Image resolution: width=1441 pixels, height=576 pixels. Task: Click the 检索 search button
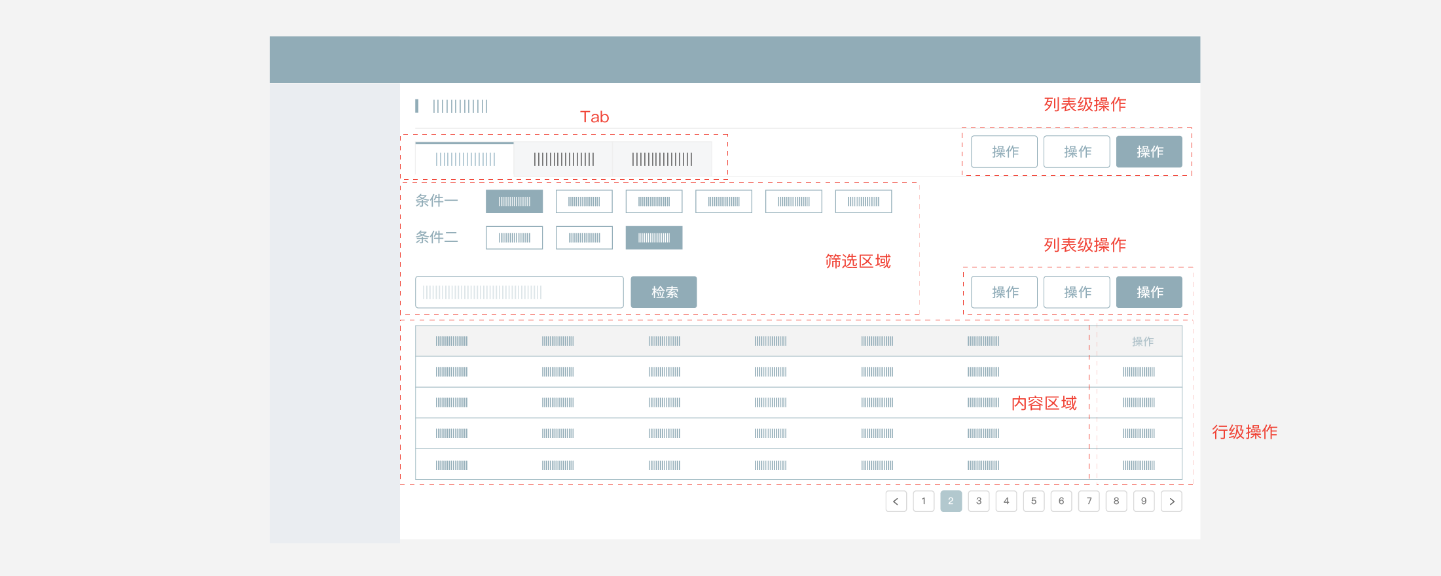pyautogui.click(x=664, y=292)
